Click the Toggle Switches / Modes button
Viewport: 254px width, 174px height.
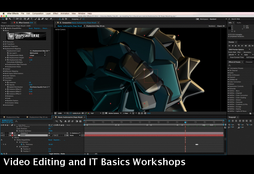[56, 154]
